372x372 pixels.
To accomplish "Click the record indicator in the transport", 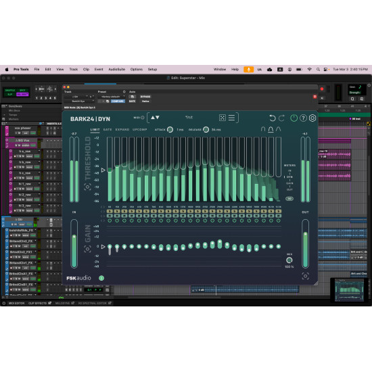I will coord(322,89).
